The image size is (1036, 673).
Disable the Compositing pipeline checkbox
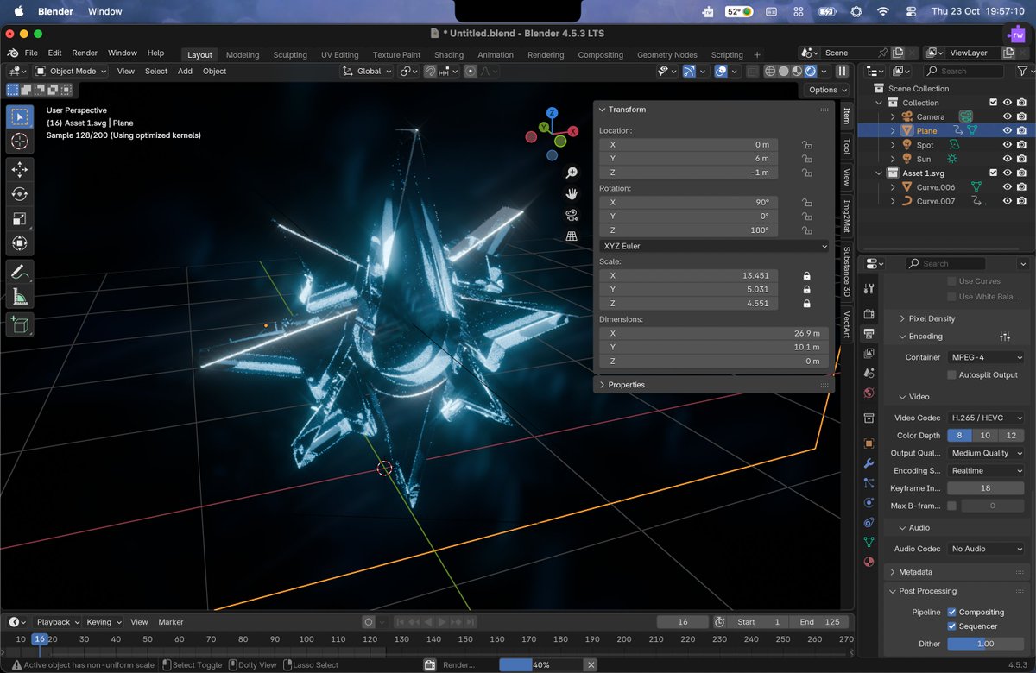(951, 613)
